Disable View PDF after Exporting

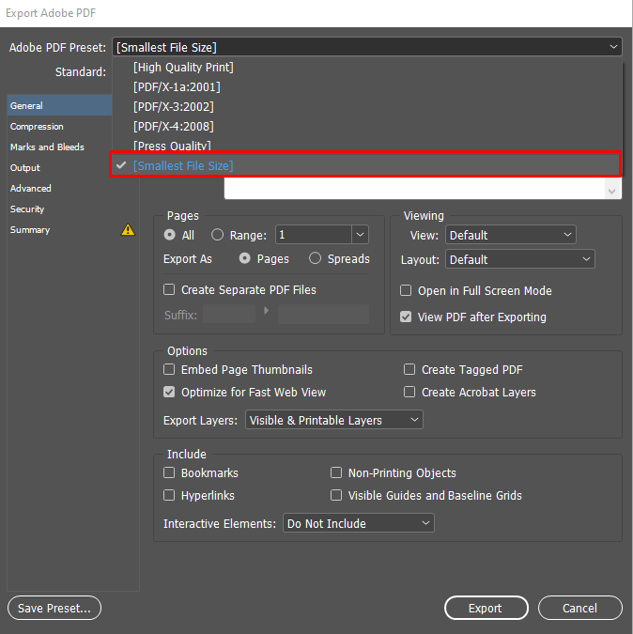coord(406,317)
